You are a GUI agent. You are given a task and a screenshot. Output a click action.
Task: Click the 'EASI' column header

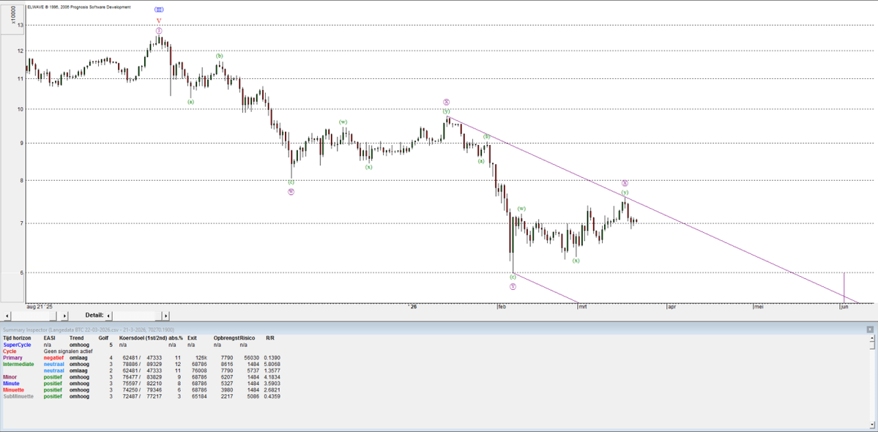click(49, 338)
